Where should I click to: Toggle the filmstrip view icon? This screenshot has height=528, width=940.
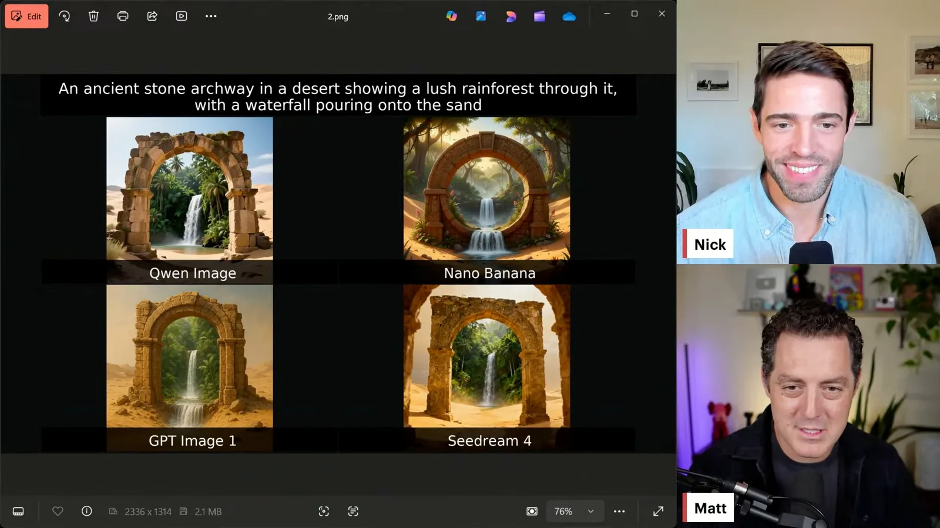click(18, 512)
